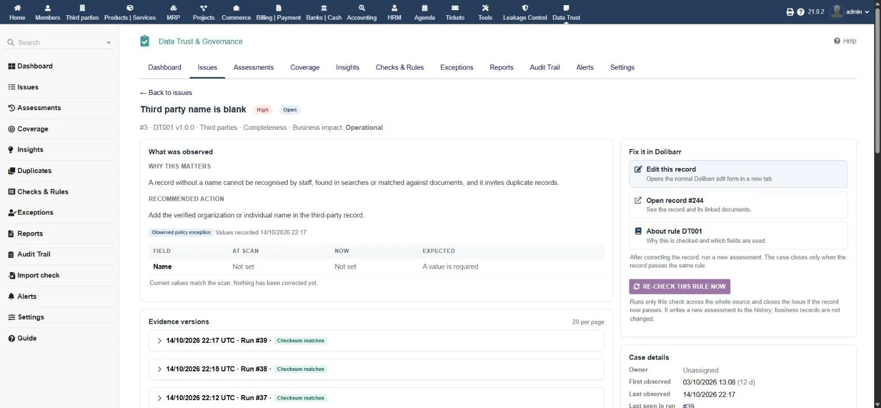
Task: Click the help question-mark icon near version
Action: click(x=801, y=12)
